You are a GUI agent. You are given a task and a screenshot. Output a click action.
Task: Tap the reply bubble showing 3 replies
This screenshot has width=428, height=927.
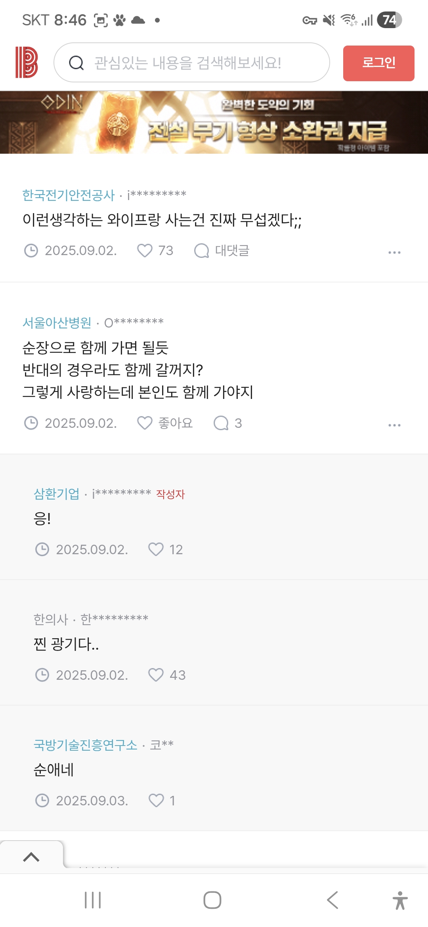pyautogui.click(x=221, y=423)
